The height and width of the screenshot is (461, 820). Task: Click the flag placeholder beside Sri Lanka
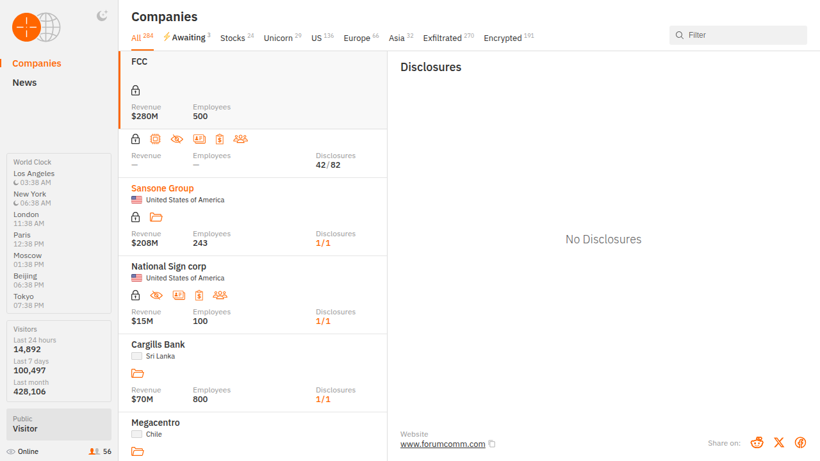coord(136,356)
